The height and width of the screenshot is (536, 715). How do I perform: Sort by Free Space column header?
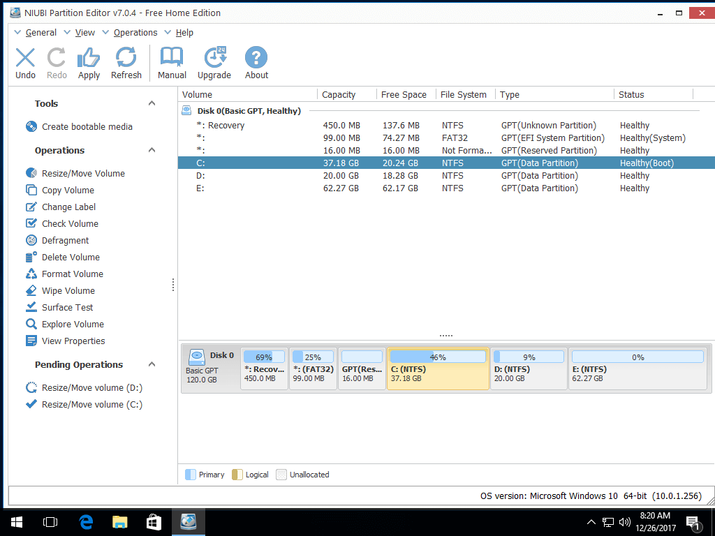pyautogui.click(x=406, y=94)
